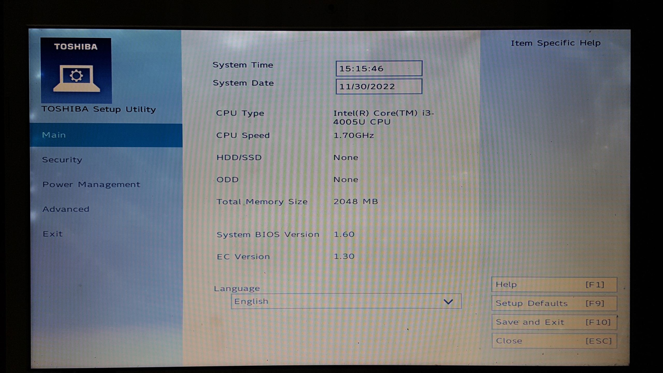Click the System BIOS Version value

click(344, 234)
